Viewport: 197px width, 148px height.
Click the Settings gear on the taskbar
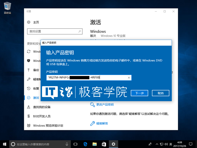pos(114,144)
